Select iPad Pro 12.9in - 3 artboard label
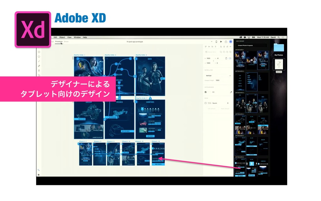Image resolution: width=321 pixels, height=201 pixels. click(141, 55)
